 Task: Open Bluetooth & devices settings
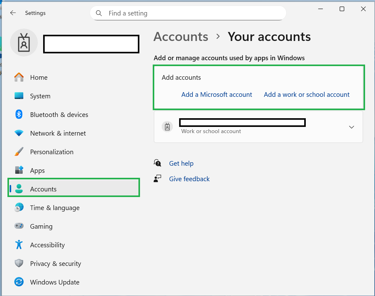coord(74,114)
